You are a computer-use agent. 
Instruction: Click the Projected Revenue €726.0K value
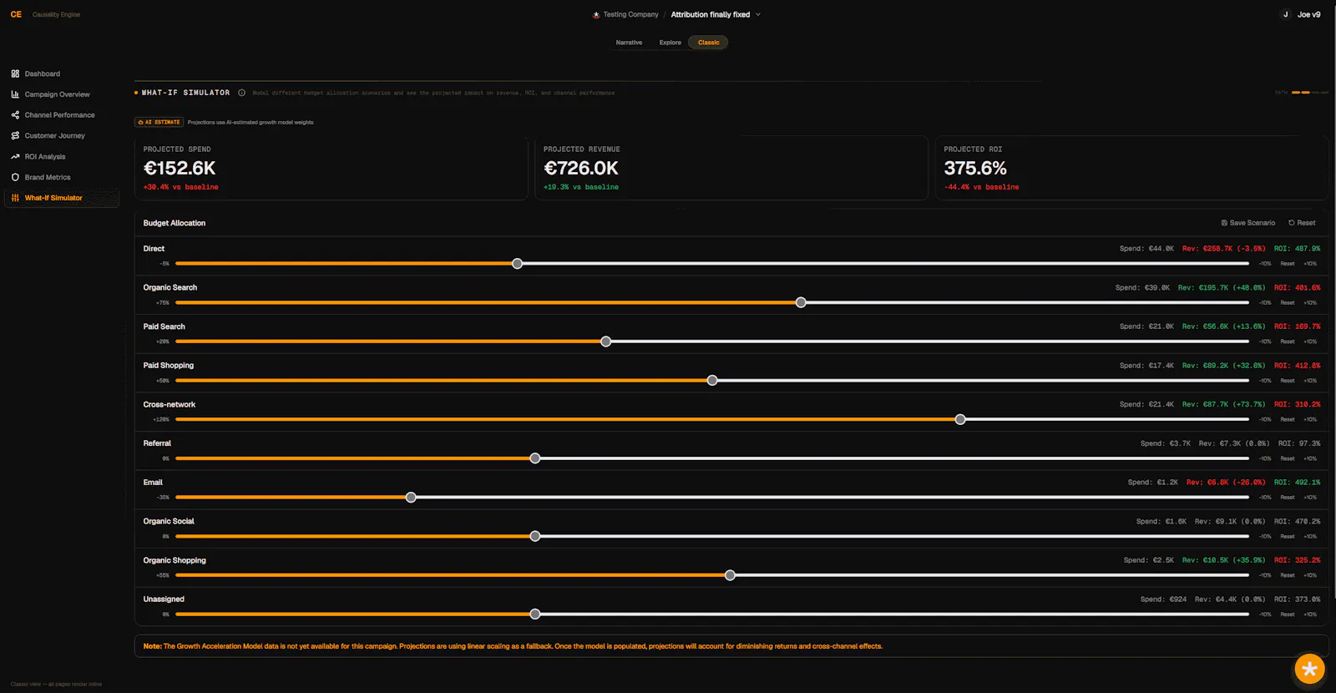click(x=581, y=169)
